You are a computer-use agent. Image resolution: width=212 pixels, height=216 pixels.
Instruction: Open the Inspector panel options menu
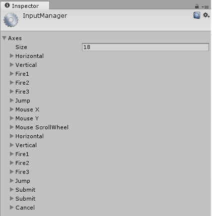(x=205, y=7)
